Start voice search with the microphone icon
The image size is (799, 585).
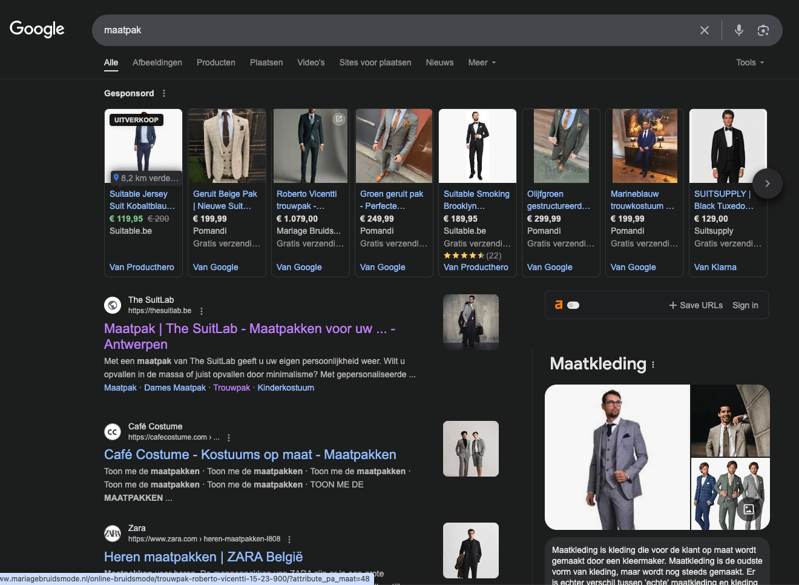coord(739,30)
